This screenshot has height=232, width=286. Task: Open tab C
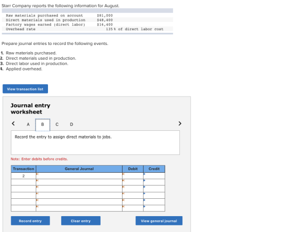57,125
